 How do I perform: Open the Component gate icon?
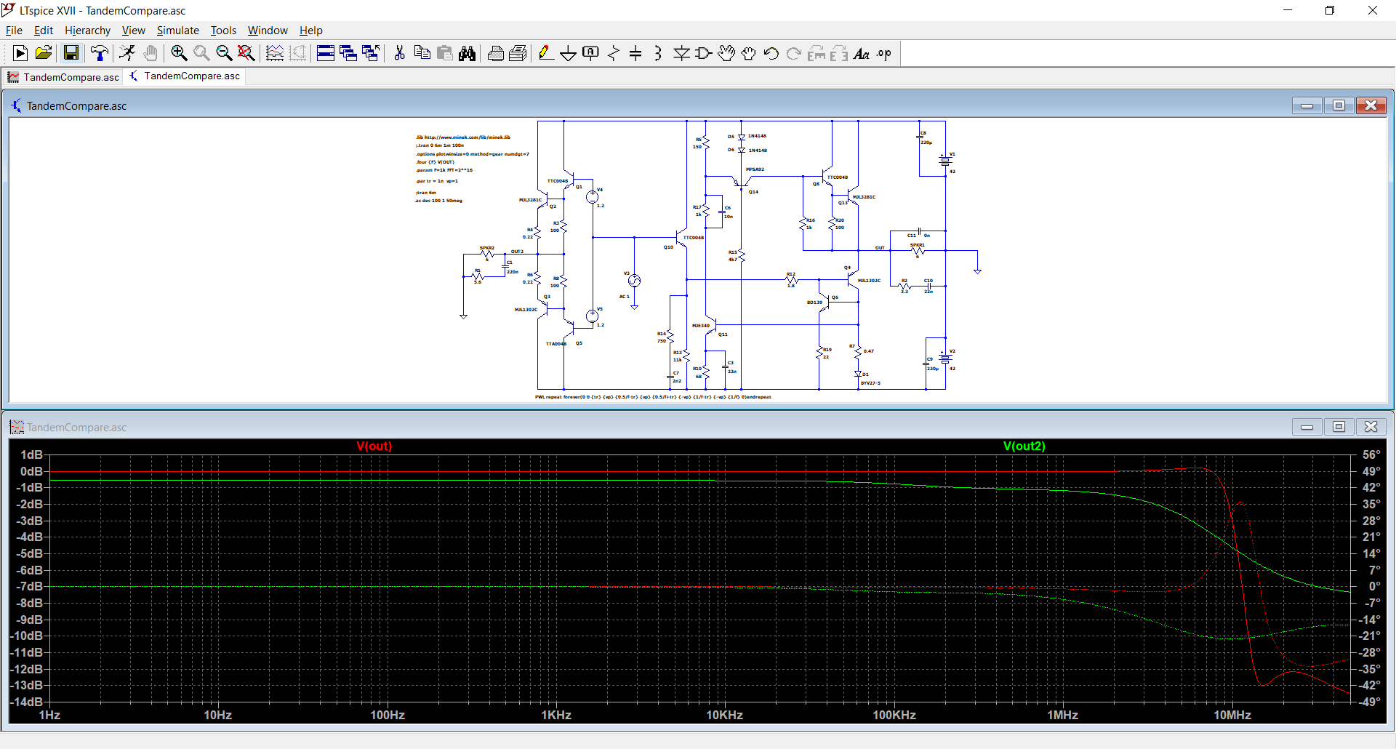(704, 53)
